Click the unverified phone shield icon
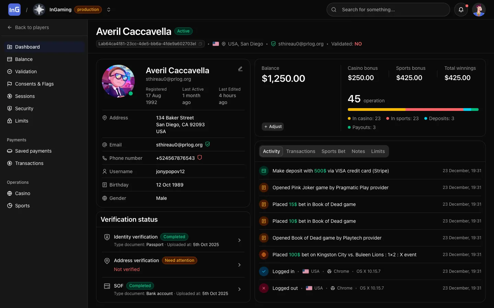The height and width of the screenshot is (308, 494). coord(200,158)
